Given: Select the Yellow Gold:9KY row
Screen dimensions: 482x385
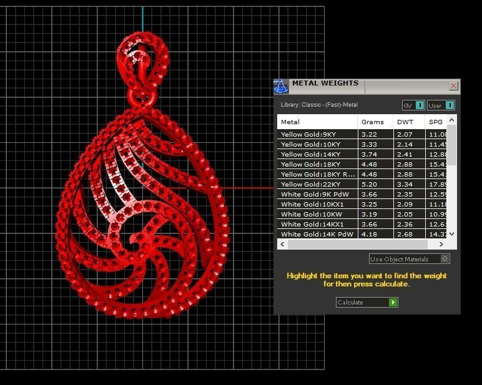Looking at the screenshot, I should [x=362, y=134].
